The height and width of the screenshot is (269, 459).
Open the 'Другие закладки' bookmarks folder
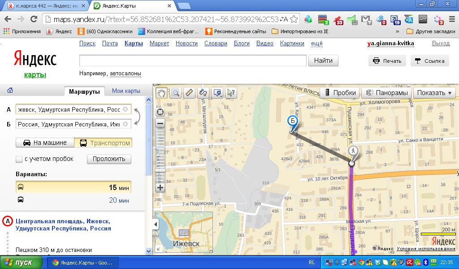click(x=431, y=31)
